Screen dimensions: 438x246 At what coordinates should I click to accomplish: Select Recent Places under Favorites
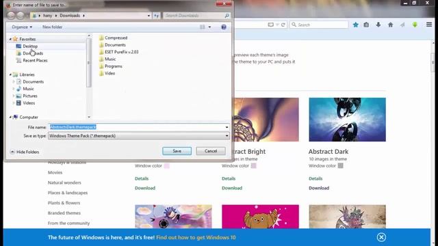pos(35,61)
